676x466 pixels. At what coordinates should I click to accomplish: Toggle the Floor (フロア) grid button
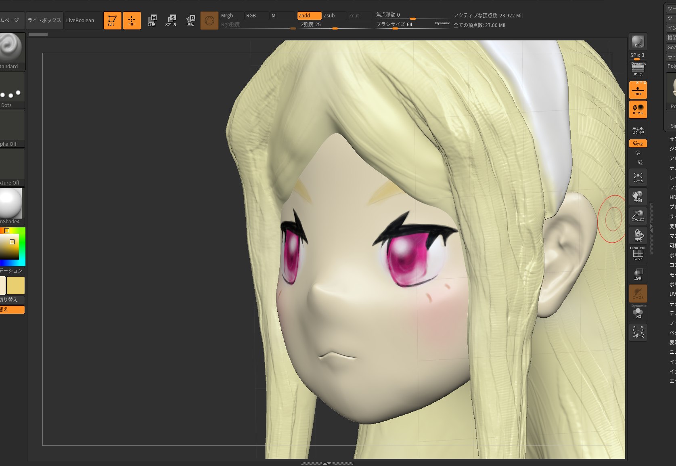[638, 90]
